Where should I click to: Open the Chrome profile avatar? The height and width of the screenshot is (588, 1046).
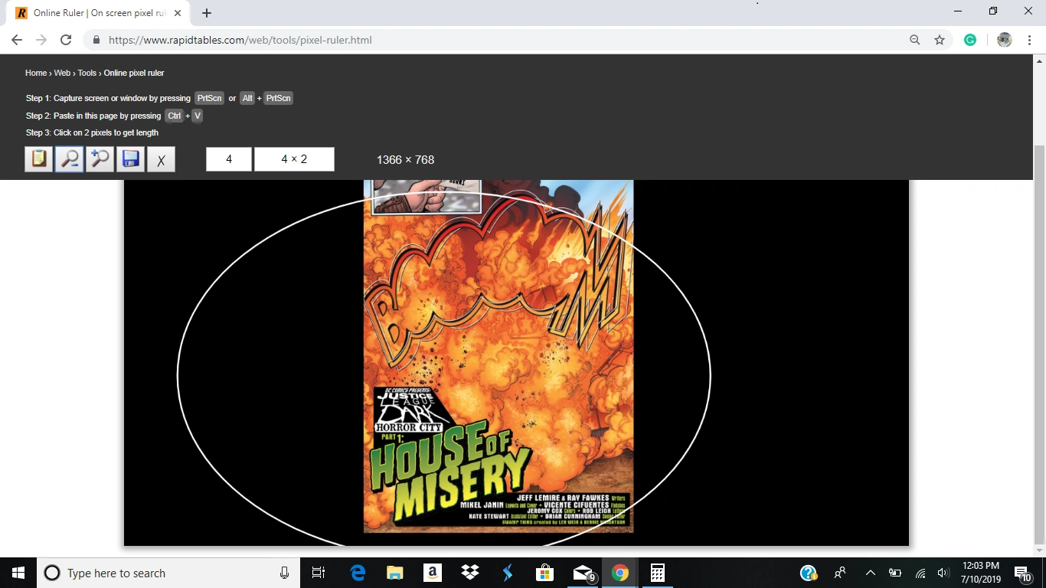[1005, 40]
